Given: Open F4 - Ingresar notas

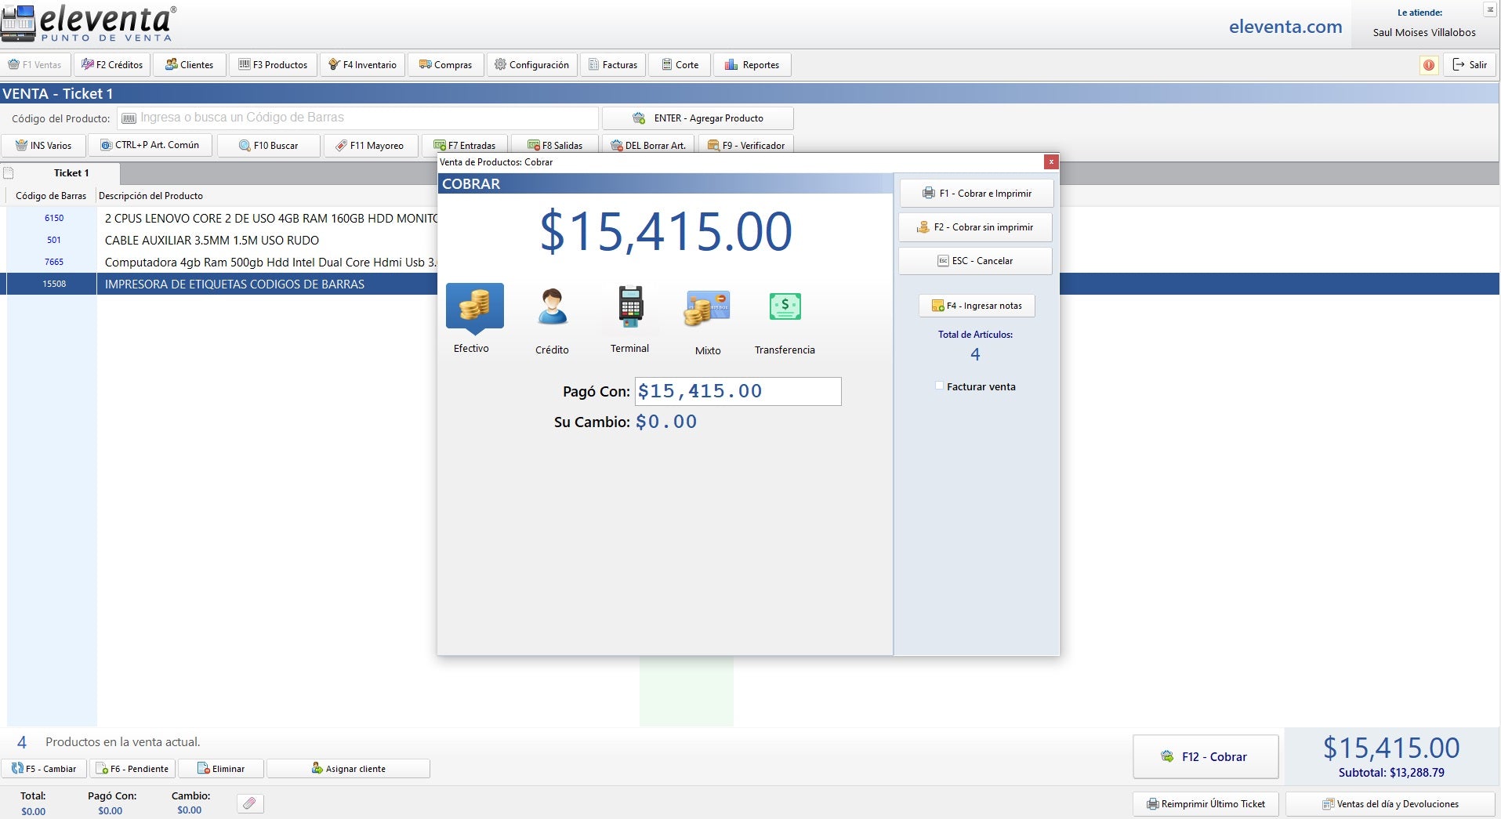Looking at the screenshot, I should tap(977, 306).
